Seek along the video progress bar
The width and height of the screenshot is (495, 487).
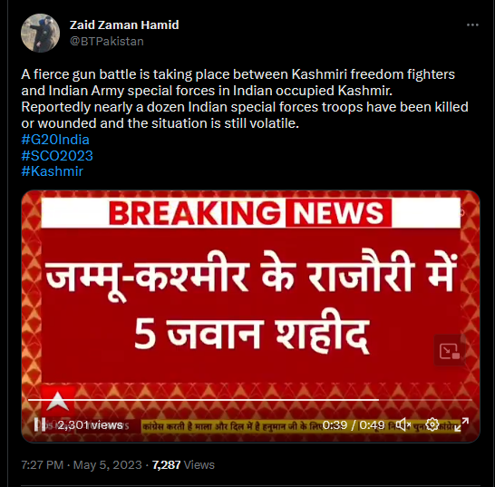(250, 400)
